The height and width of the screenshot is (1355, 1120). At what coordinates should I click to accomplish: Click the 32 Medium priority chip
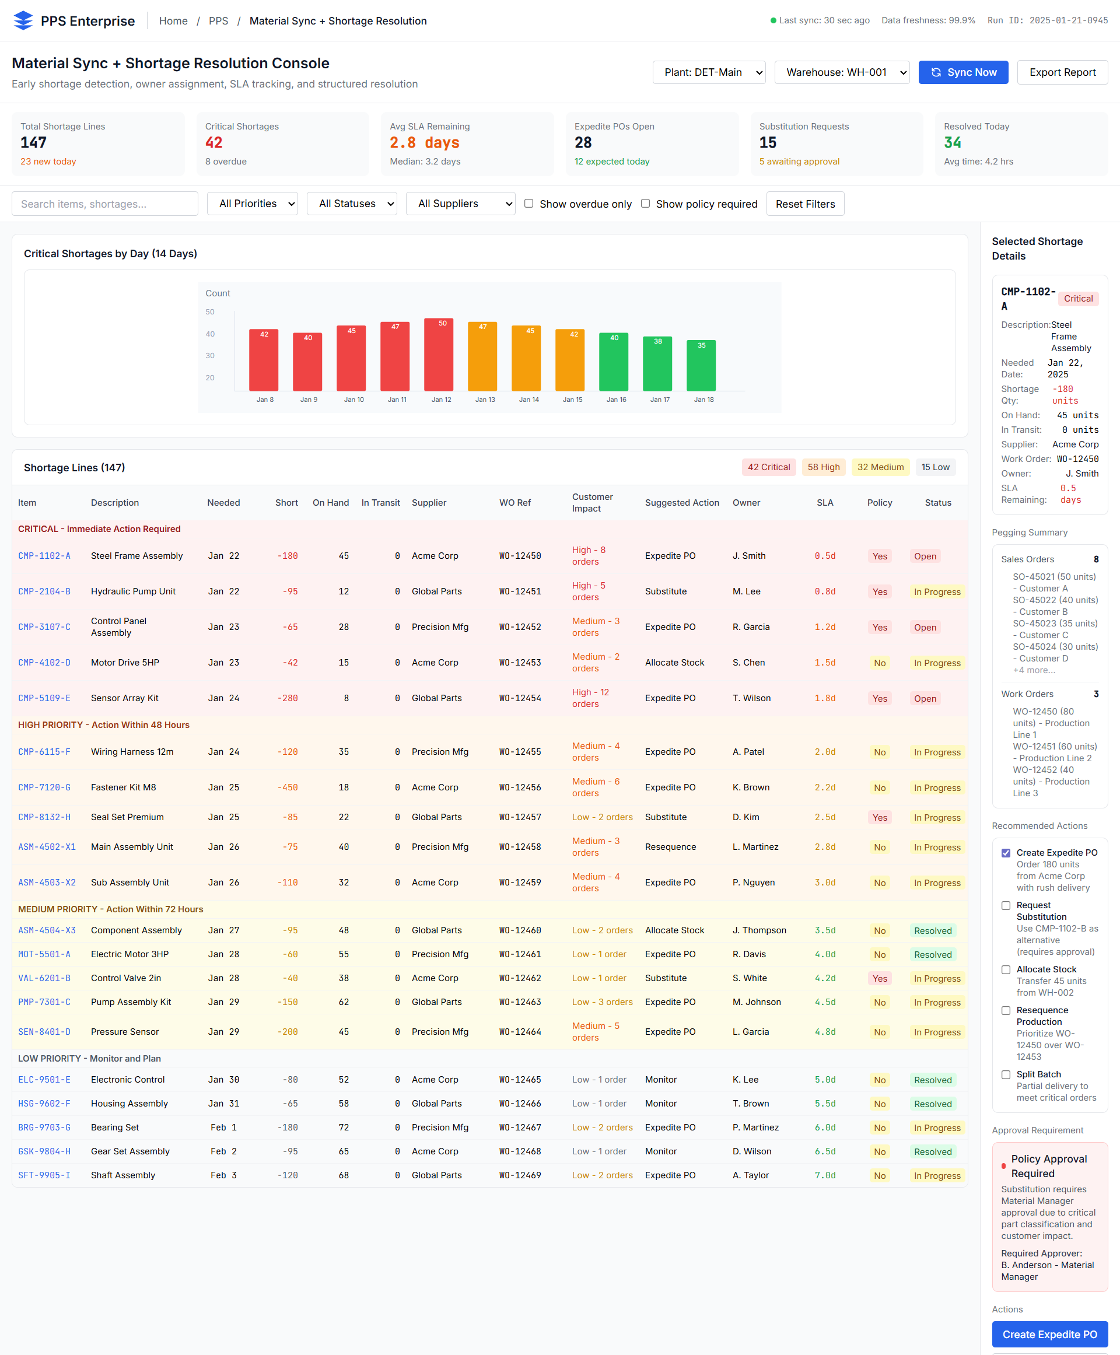point(880,467)
